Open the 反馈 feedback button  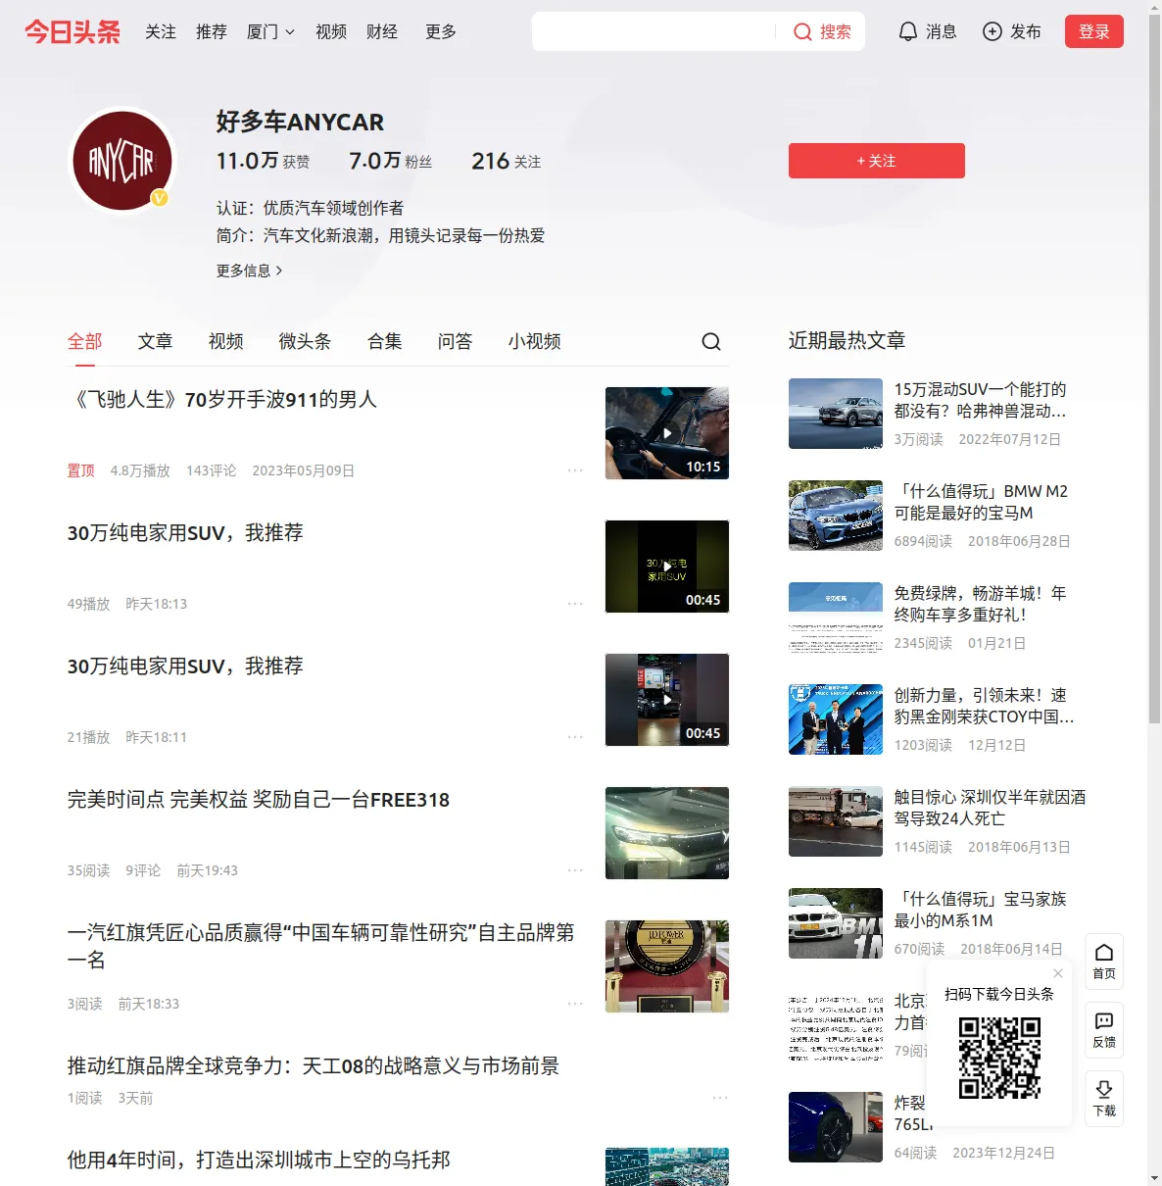(1104, 1030)
